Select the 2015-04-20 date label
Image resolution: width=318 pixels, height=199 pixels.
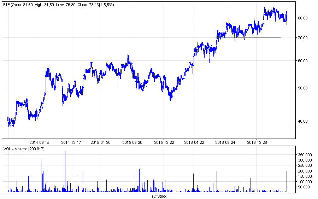tap(100, 142)
